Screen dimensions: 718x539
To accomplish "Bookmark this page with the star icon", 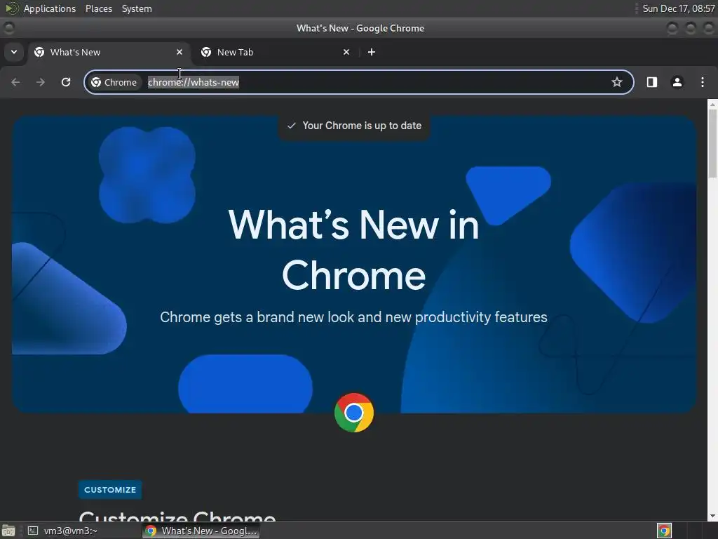I will [x=617, y=82].
